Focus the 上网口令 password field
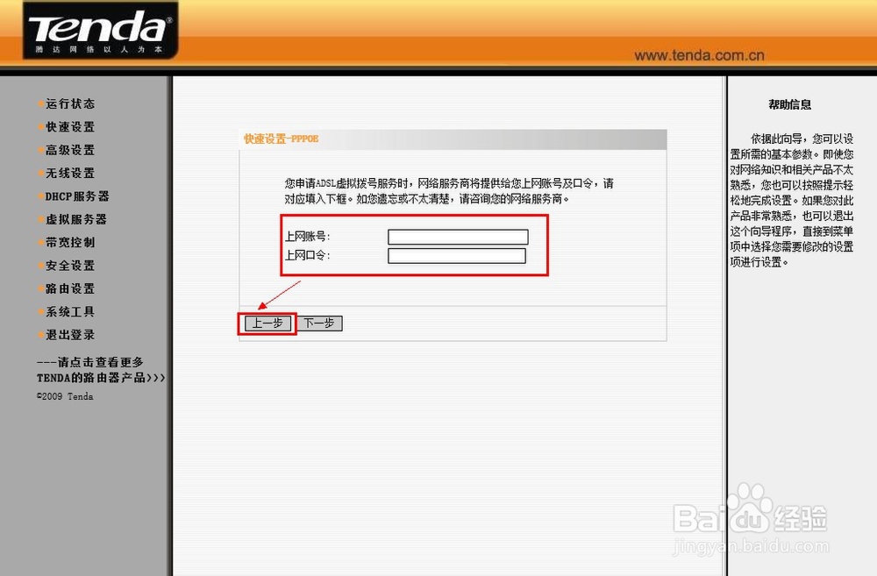The width and height of the screenshot is (877, 576). (457, 256)
